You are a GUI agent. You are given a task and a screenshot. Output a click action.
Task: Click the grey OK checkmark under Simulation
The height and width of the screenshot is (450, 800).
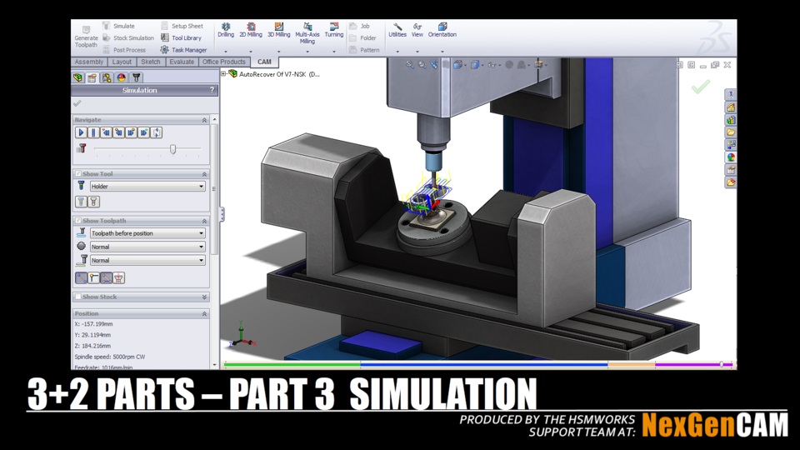coord(77,103)
